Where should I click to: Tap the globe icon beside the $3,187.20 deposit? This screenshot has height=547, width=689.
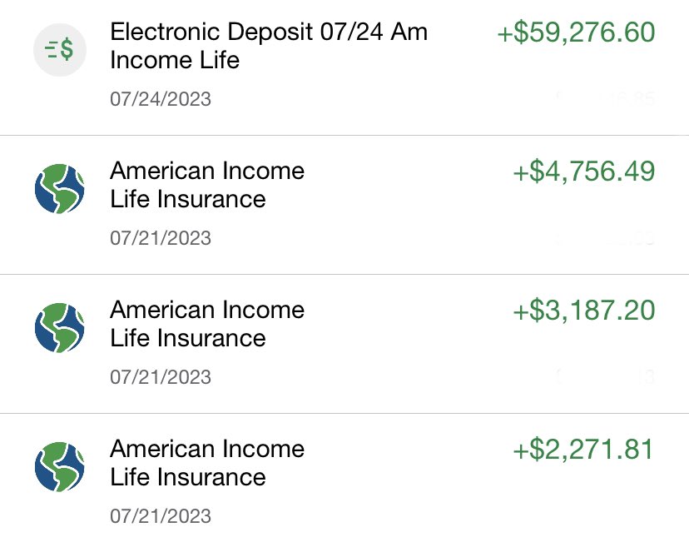pos(60,327)
